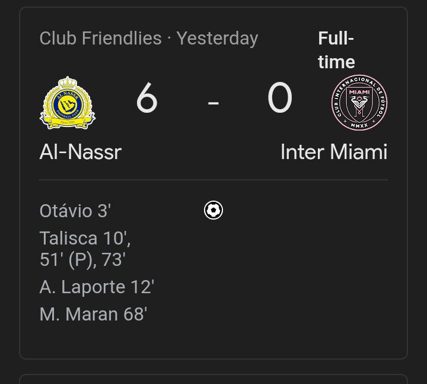Screen dimensions: 427x384
Task: Click the Yesterday match date text
Action: click(x=217, y=39)
